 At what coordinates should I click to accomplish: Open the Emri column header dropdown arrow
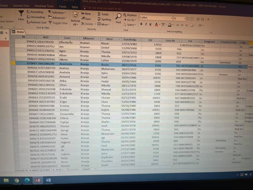coord(77,39)
